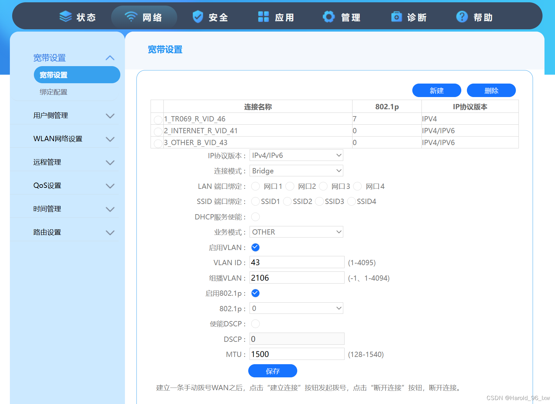The image size is (555, 404).
Task: Click the 删除 button
Action: [x=491, y=90]
